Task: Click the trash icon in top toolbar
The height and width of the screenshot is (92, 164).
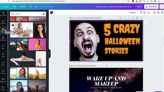Action: (x=162, y=13)
